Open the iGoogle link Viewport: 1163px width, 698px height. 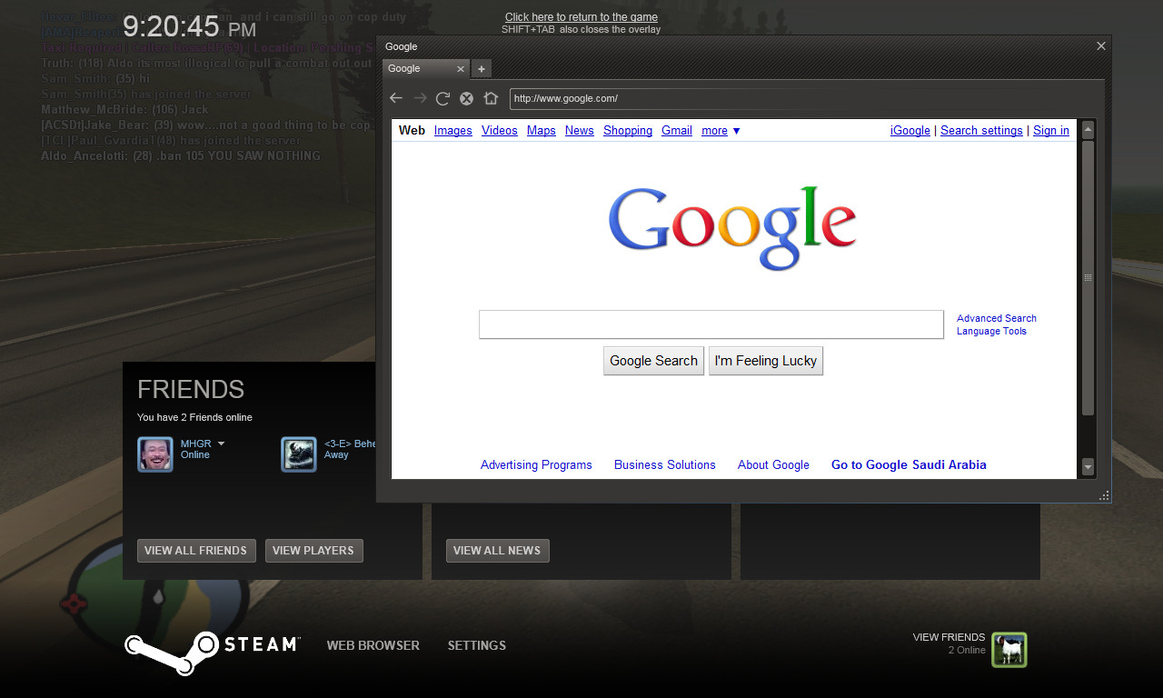click(x=910, y=131)
